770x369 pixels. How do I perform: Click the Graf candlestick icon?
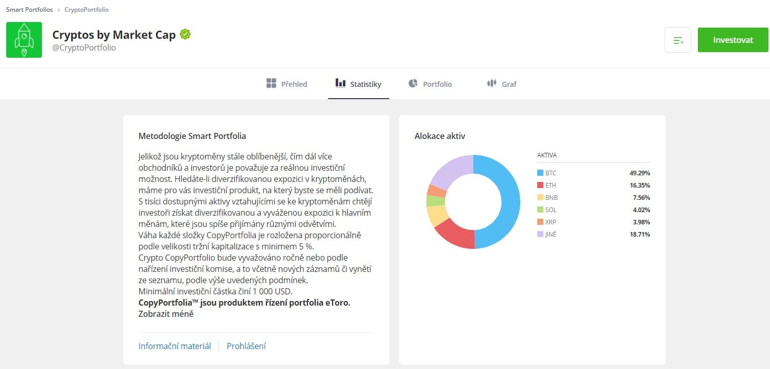(x=492, y=83)
